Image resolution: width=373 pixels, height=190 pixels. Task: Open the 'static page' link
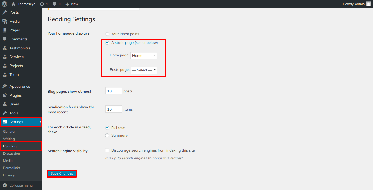(124, 42)
